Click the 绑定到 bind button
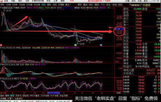The image size is (161, 102). (25, 96)
